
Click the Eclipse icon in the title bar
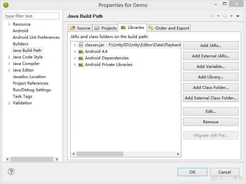coord(6,5)
